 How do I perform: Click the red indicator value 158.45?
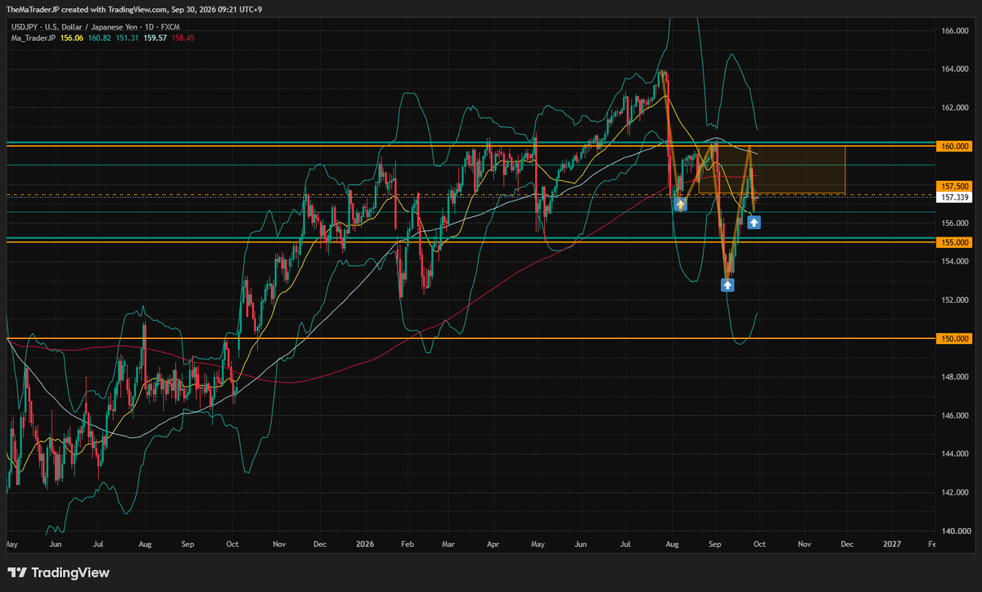(x=183, y=38)
